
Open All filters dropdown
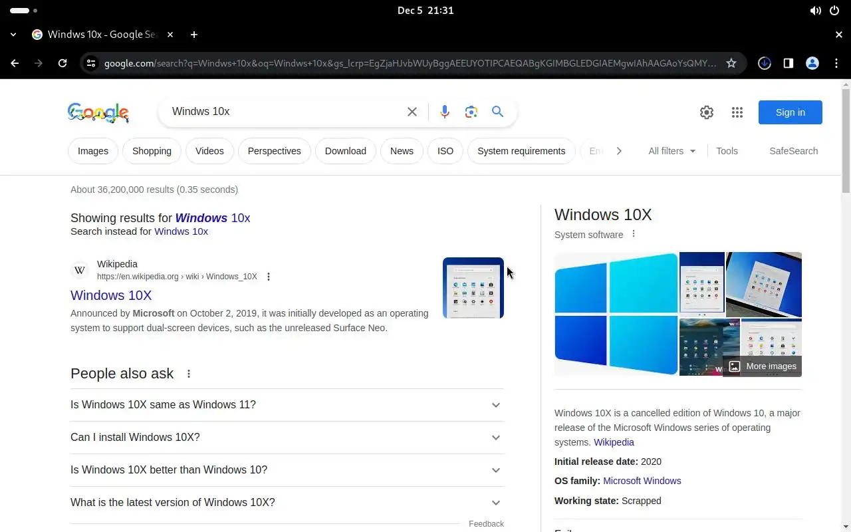[x=672, y=151]
